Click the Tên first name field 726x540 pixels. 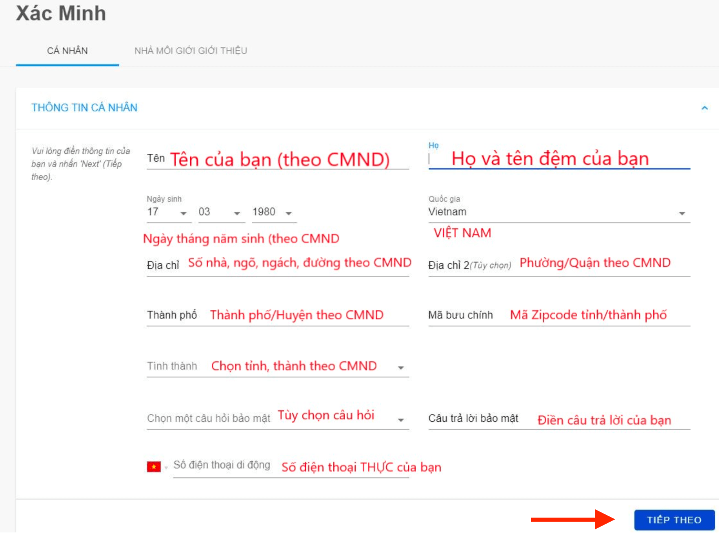tap(277, 159)
